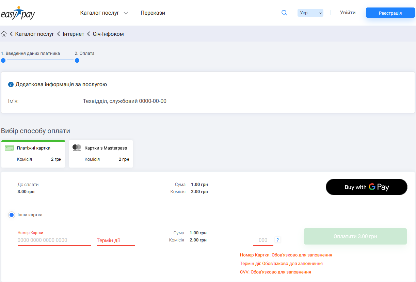This screenshot has width=416, height=282.
Task: Click the blue info icon beside Додаткова інформація
Action: [x=11, y=84]
